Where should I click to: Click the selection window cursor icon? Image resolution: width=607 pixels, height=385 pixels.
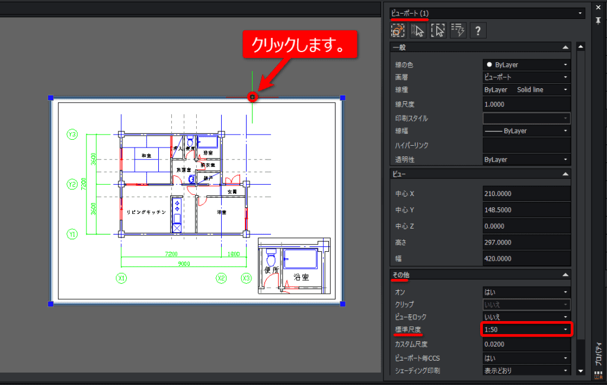[438, 30]
